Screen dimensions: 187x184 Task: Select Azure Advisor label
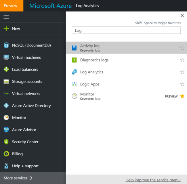click(x=24, y=130)
